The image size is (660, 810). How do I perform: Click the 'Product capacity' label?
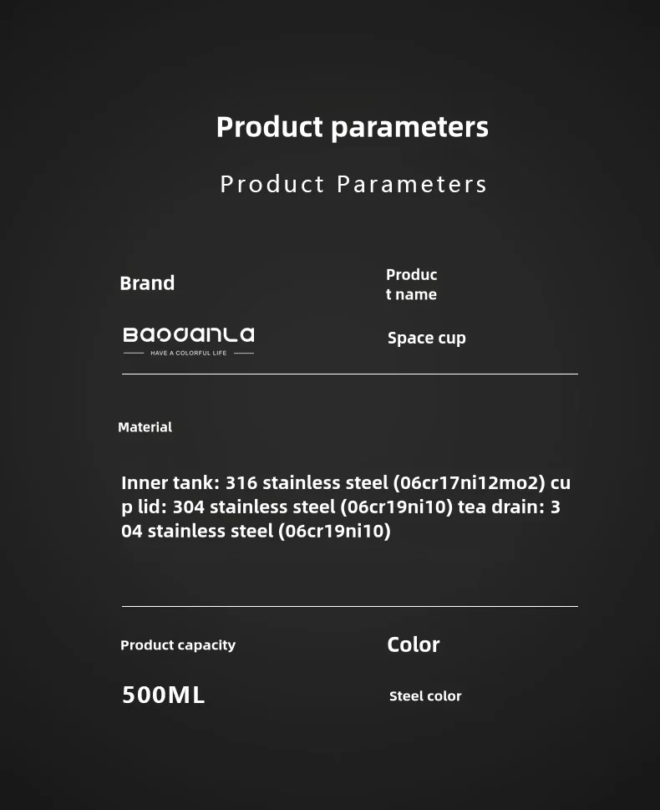178,645
